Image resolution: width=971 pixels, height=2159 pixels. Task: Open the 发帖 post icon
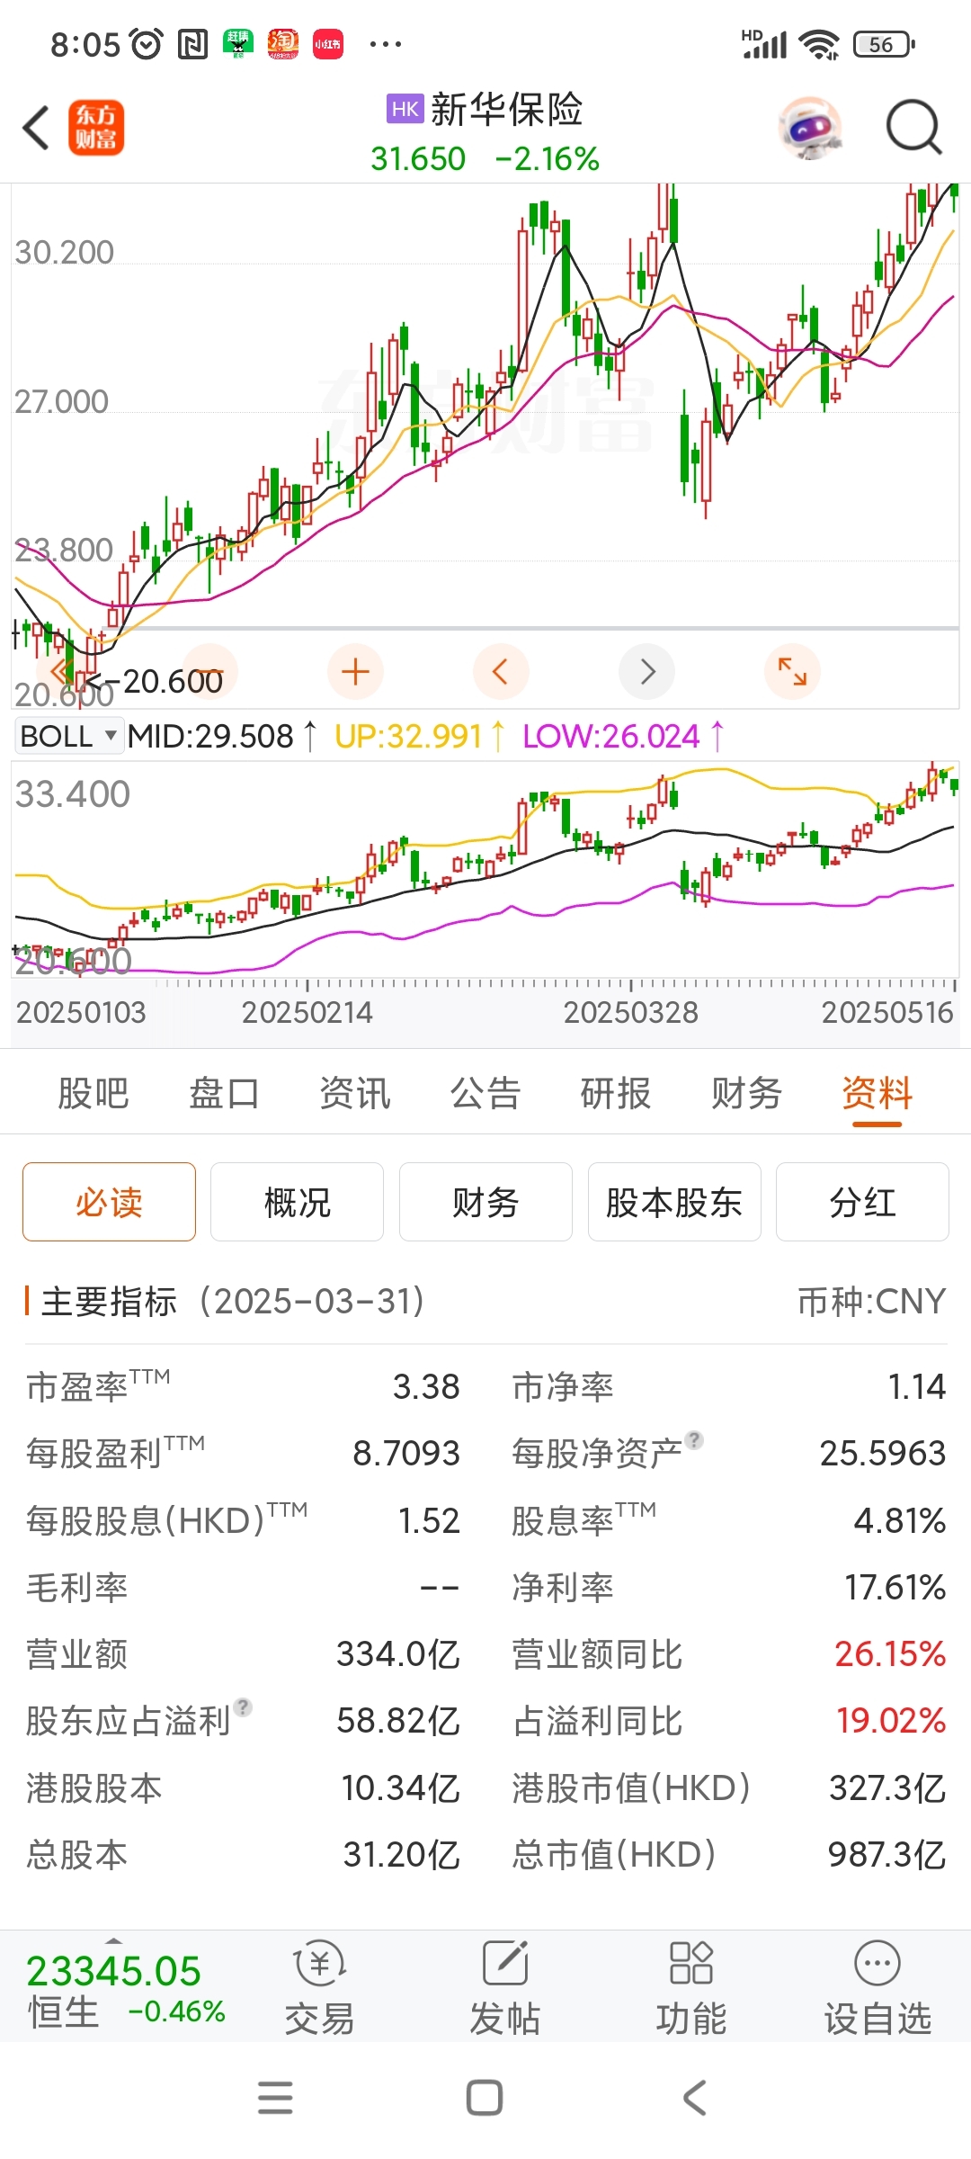pyautogui.click(x=505, y=1988)
